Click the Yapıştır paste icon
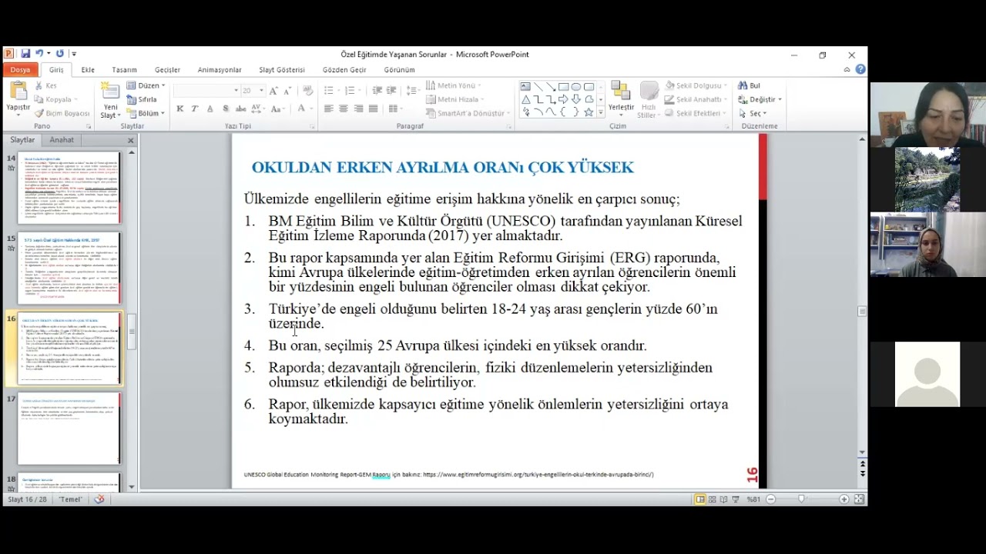 coord(18,92)
